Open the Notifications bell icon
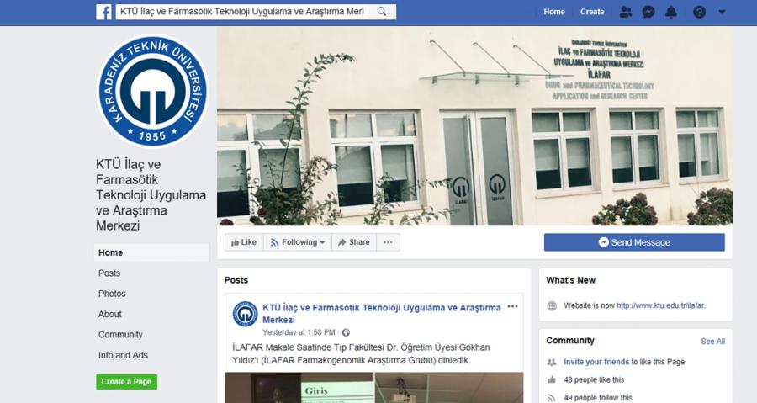Image resolution: width=757 pixels, height=403 pixels. pyautogui.click(x=671, y=12)
